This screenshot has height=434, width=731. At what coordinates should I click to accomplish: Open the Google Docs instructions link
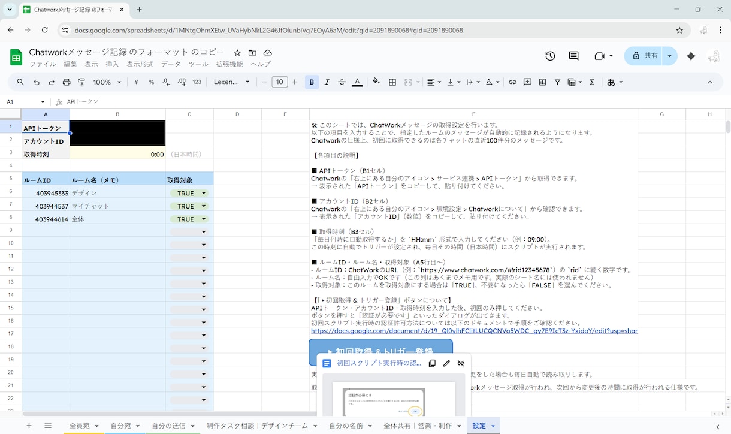pos(474,331)
